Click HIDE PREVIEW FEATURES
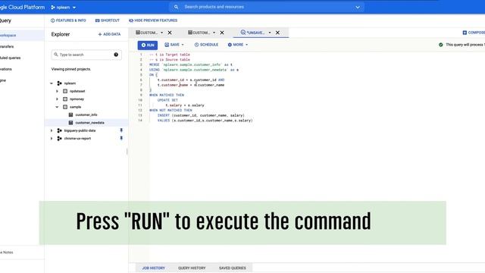 click(x=153, y=20)
